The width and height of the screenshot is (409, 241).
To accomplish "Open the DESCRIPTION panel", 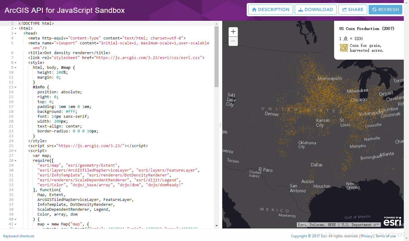I will [271, 9].
